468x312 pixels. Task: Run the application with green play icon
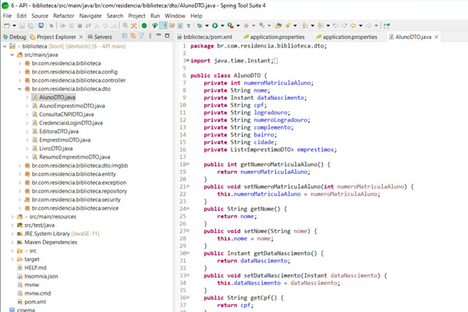coord(215,26)
